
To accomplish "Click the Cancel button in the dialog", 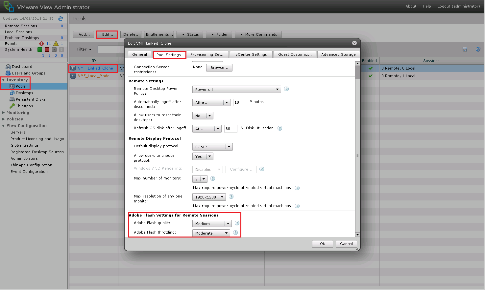I will pos(346,244).
